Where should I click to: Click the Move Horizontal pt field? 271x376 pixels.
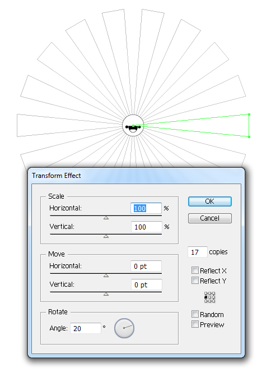coord(146,266)
